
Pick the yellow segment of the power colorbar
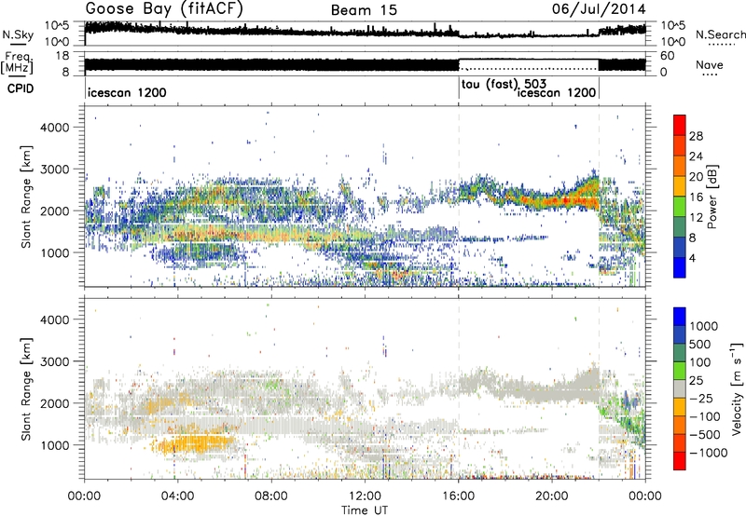[x=680, y=185]
